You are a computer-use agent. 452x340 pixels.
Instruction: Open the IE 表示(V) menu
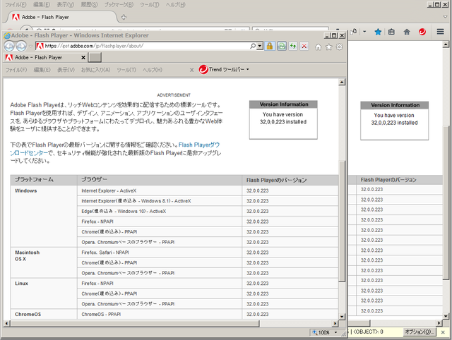point(66,70)
